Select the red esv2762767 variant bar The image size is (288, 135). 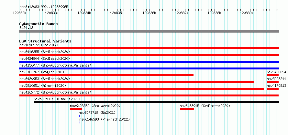pyautogui.click(x=106, y=75)
